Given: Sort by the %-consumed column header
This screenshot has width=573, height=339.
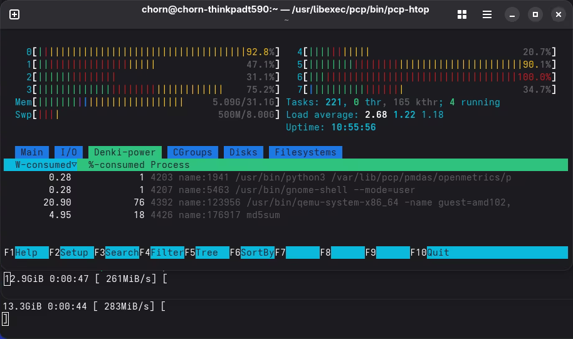Looking at the screenshot, I should (117, 165).
